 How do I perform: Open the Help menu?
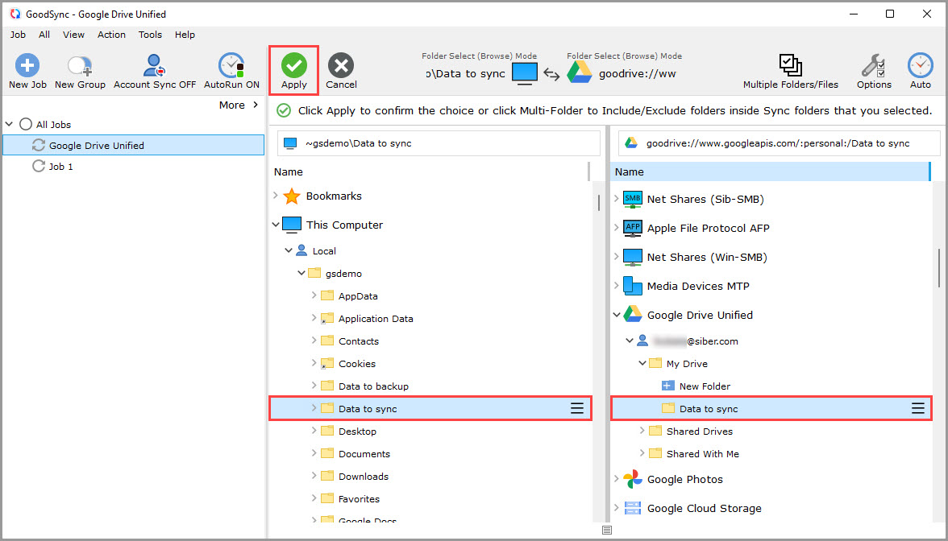(x=185, y=35)
